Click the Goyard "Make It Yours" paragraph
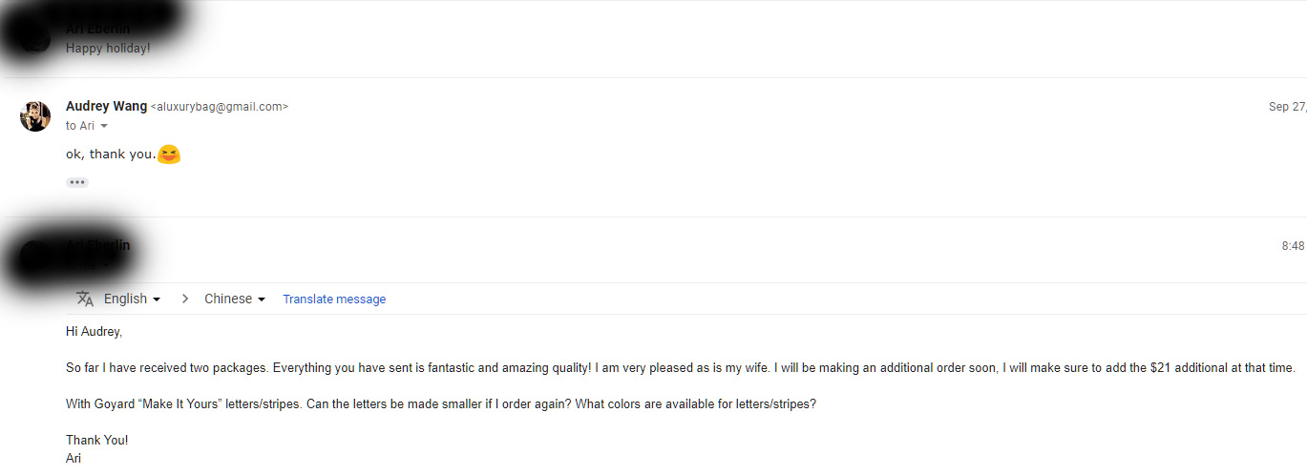Viewport: 1307px width, 475px height. point(441,403)
